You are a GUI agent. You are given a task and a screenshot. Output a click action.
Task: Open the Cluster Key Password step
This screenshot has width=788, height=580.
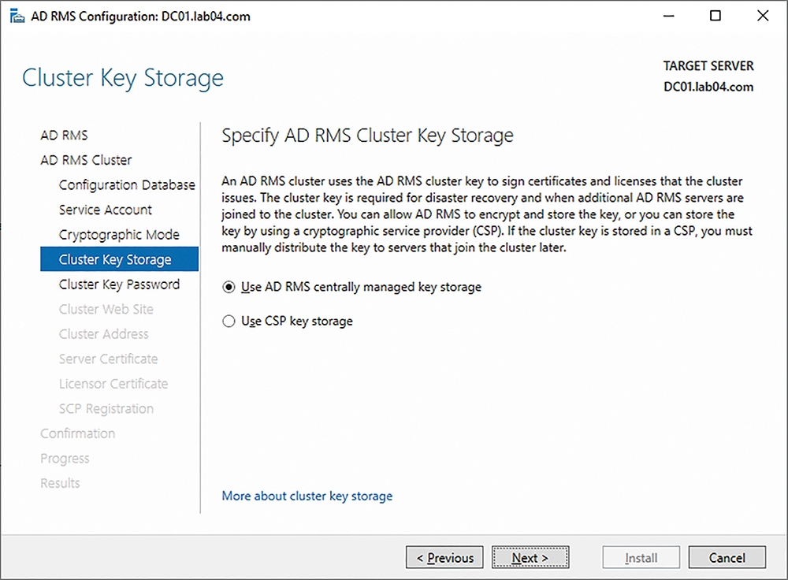119,284
